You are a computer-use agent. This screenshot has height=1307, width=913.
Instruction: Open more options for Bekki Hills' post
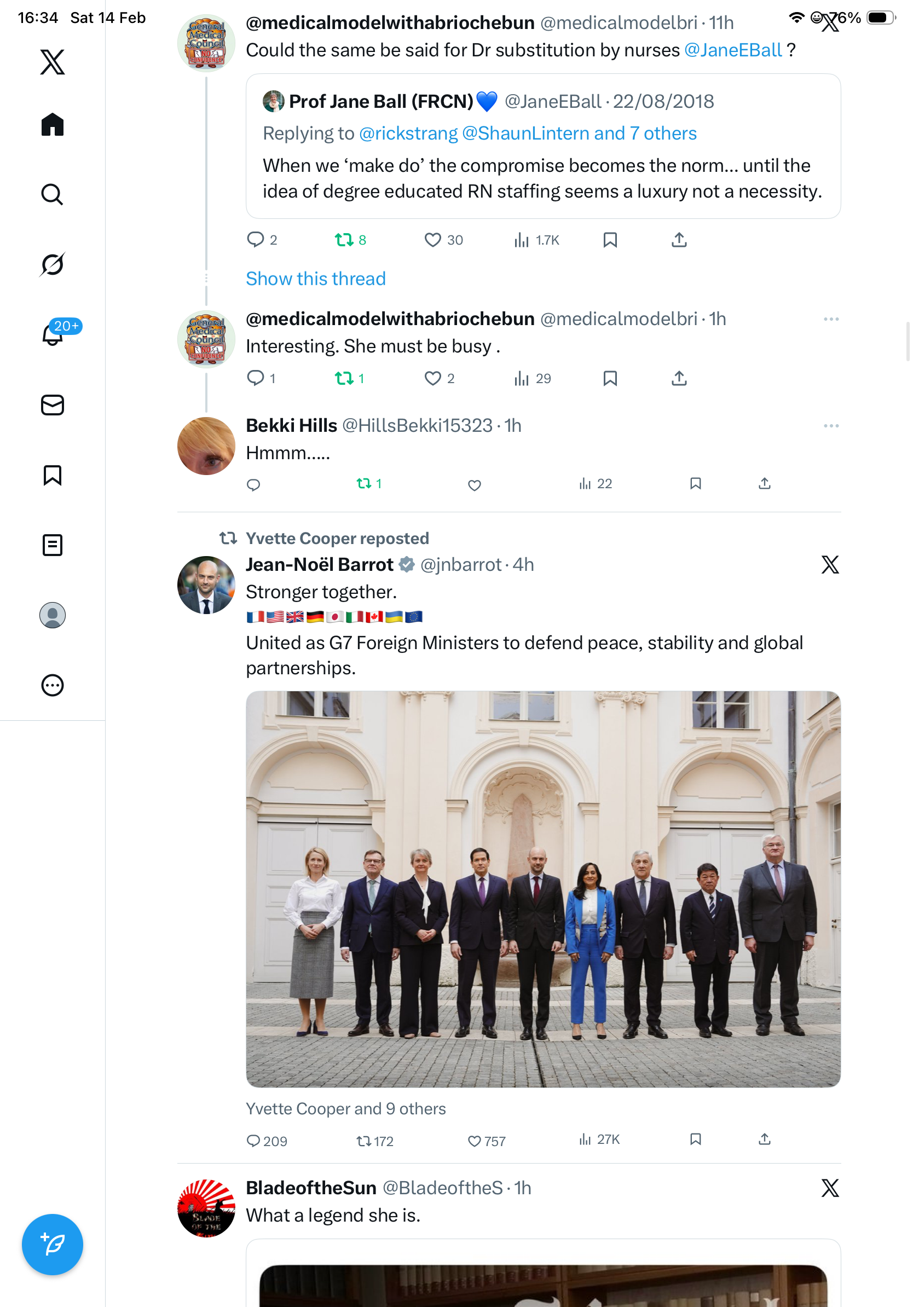[x=830, y=426]
